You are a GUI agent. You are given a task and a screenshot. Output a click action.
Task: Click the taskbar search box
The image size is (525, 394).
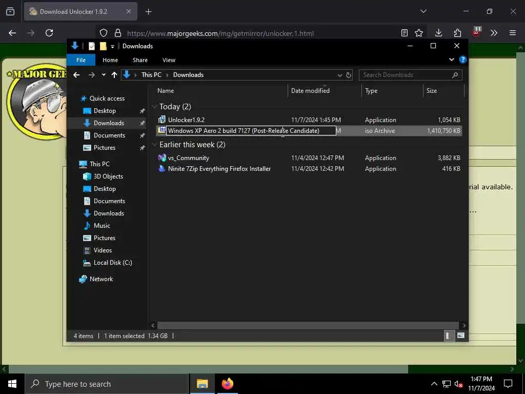coord(107,384)
